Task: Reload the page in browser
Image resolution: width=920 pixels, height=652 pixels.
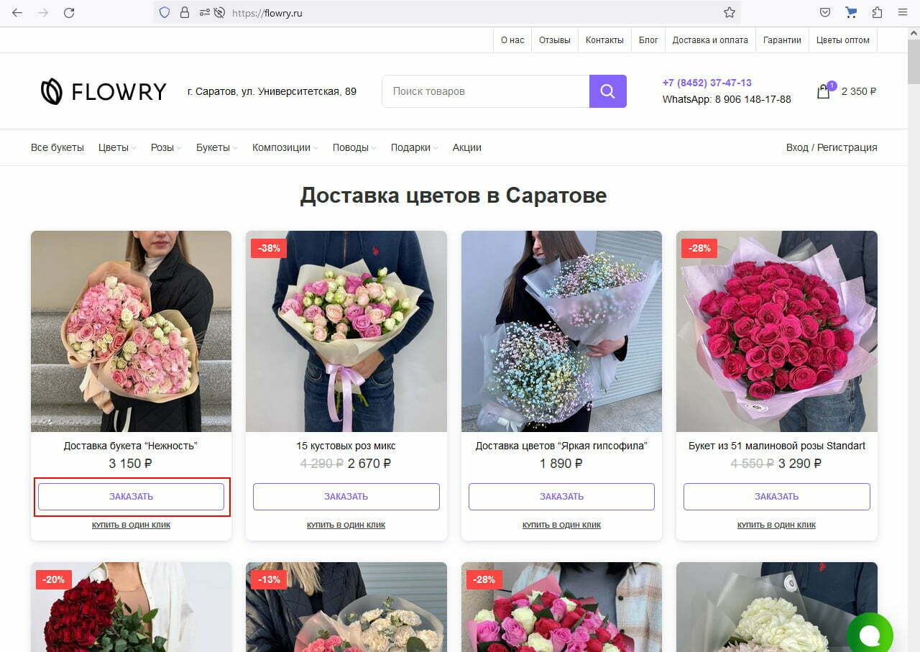Action: pyautogui.click(x=69, y=13)
